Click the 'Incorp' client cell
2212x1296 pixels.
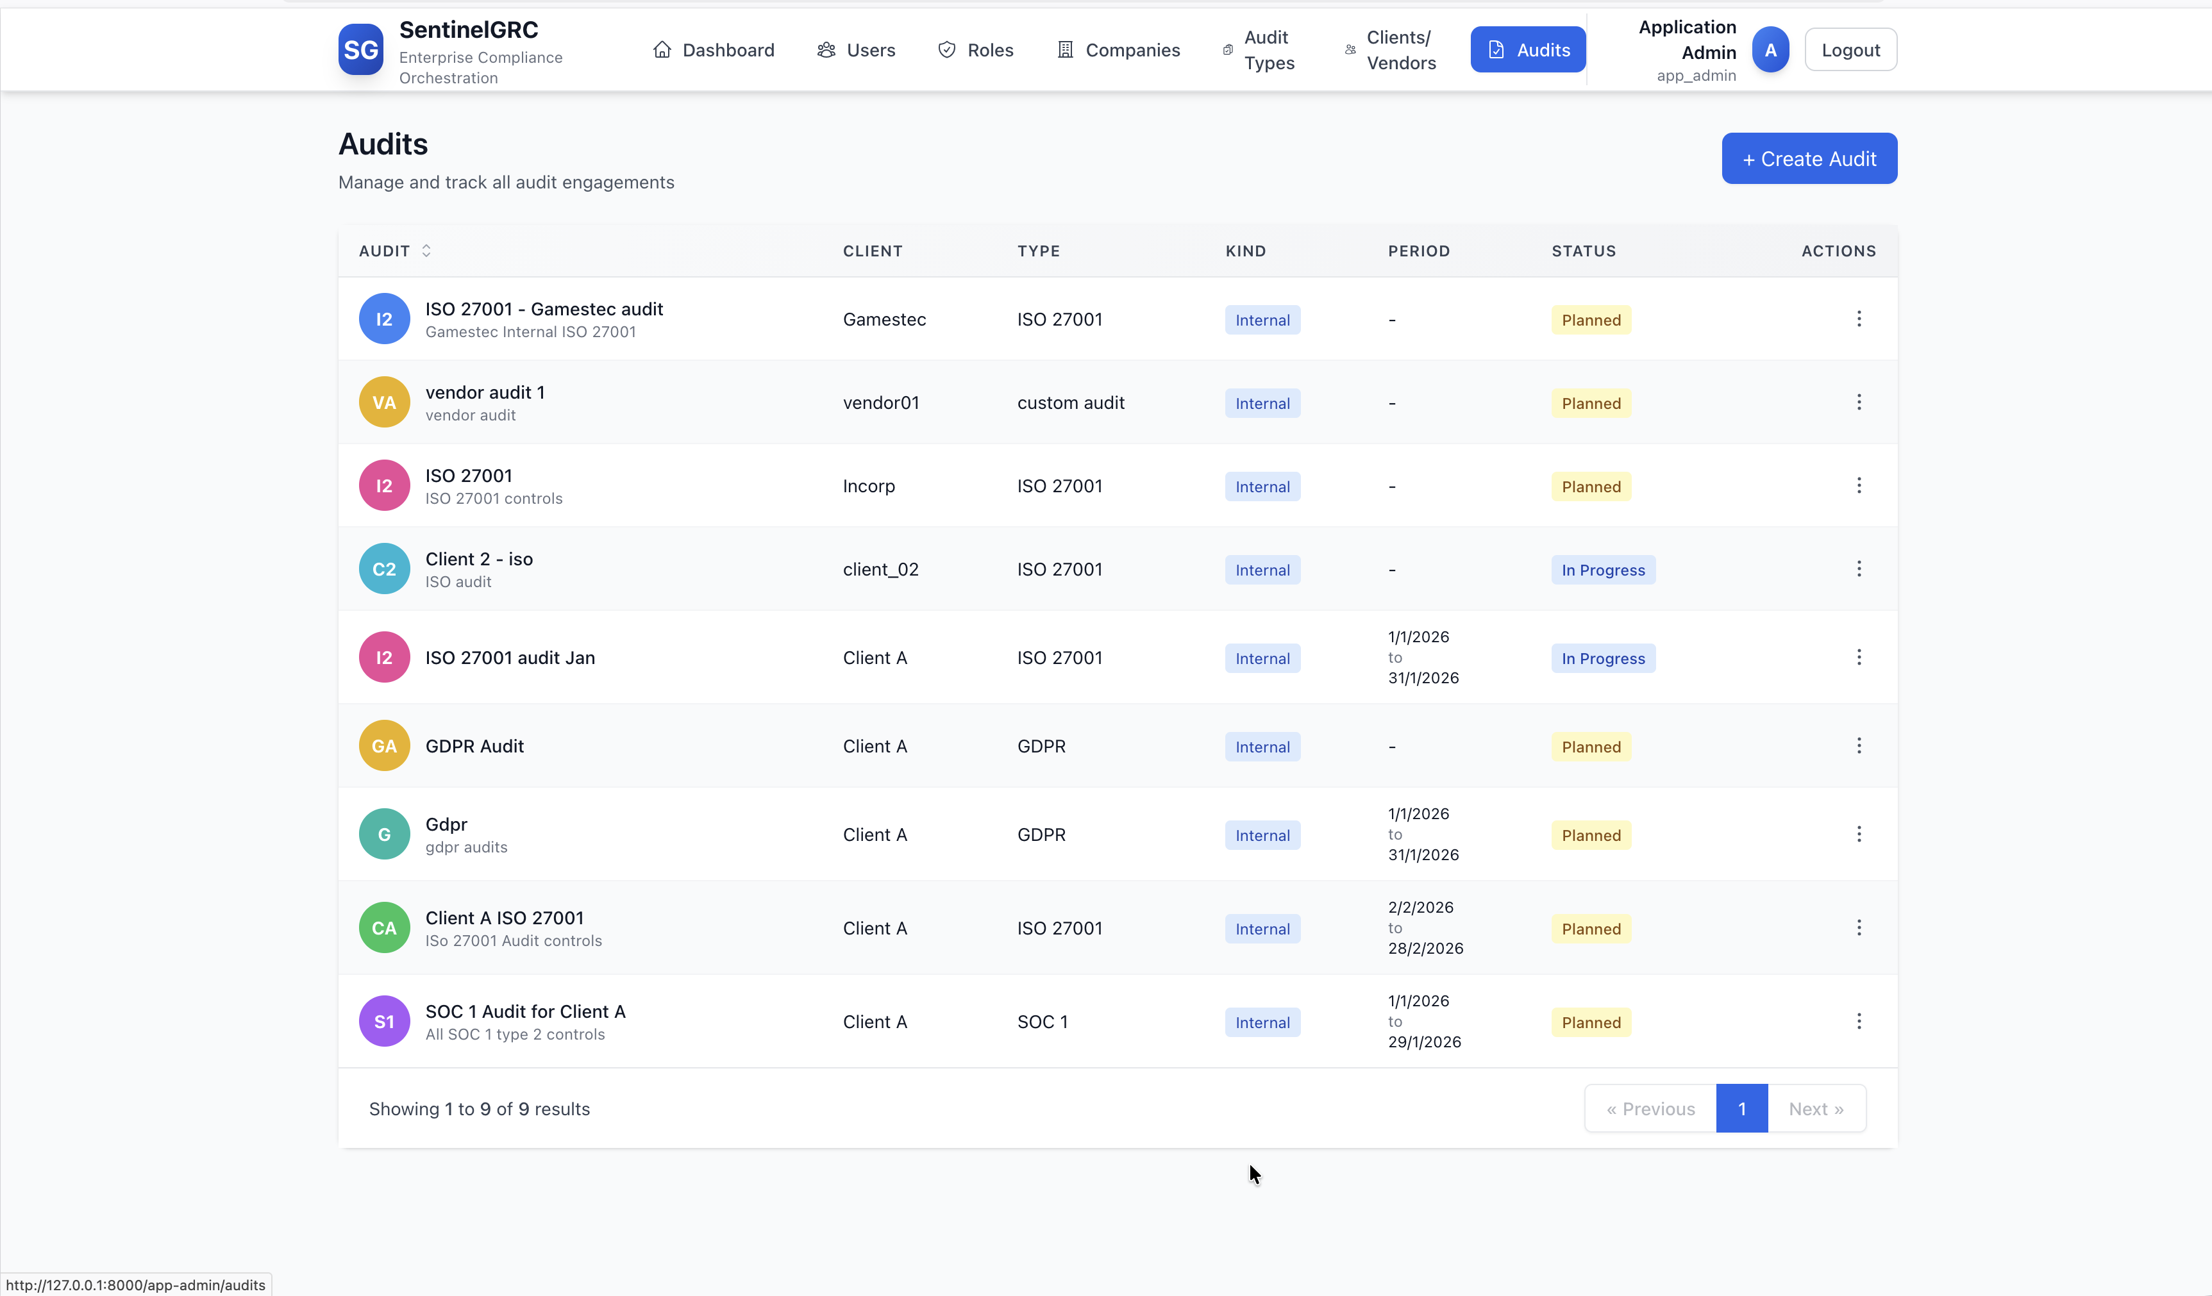point(869,486)
